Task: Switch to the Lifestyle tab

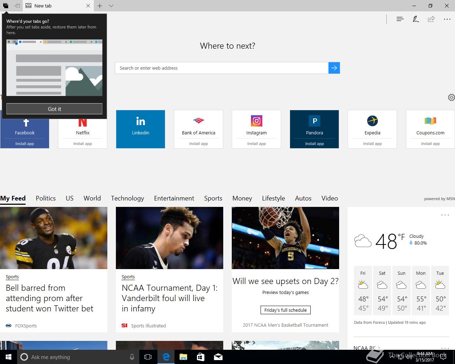Action: tap(273, 198)
